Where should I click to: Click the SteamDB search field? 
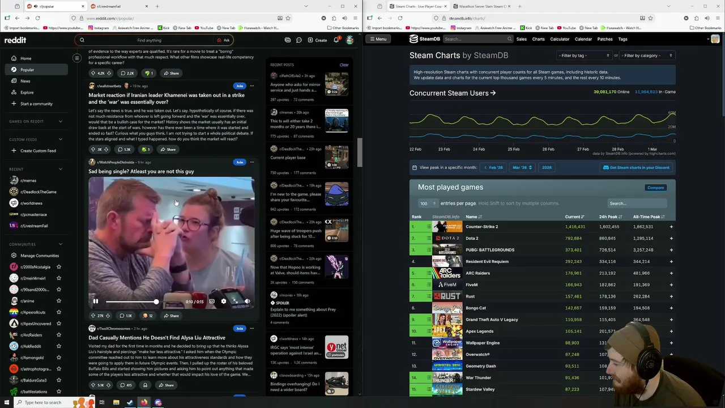point(477,39)
